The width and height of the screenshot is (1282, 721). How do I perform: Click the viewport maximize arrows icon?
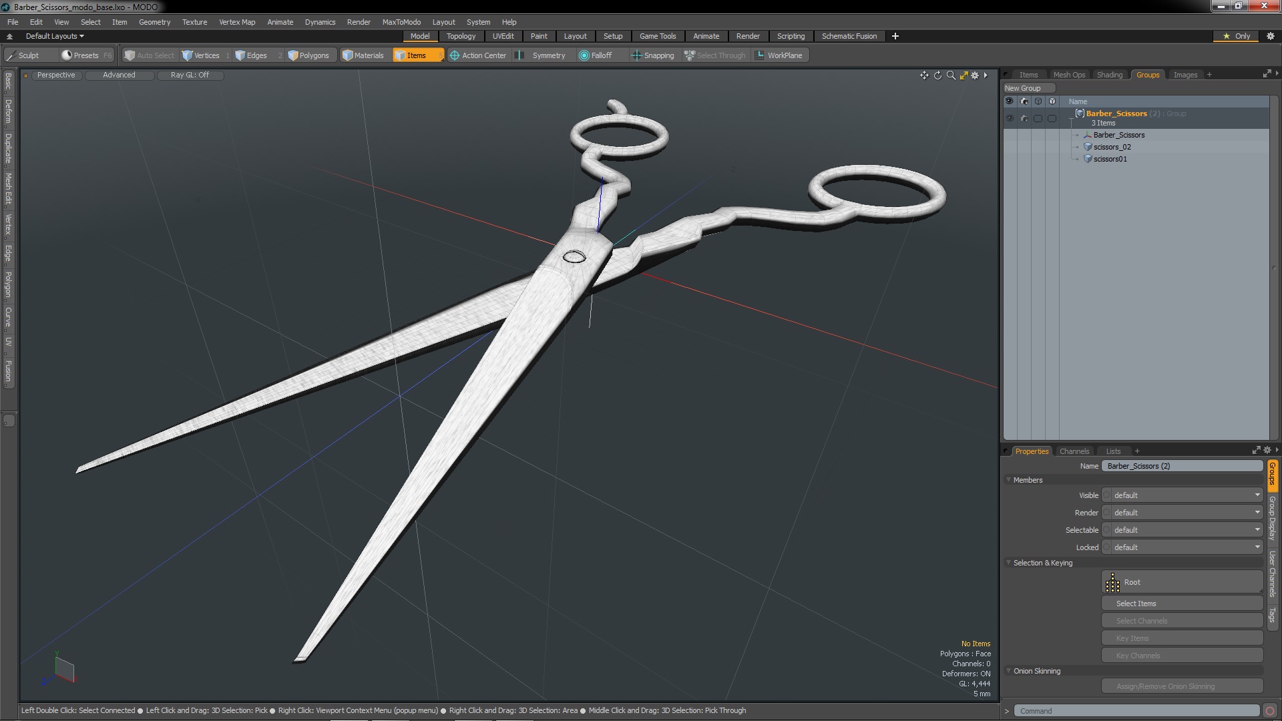click(x=964, y=75)
